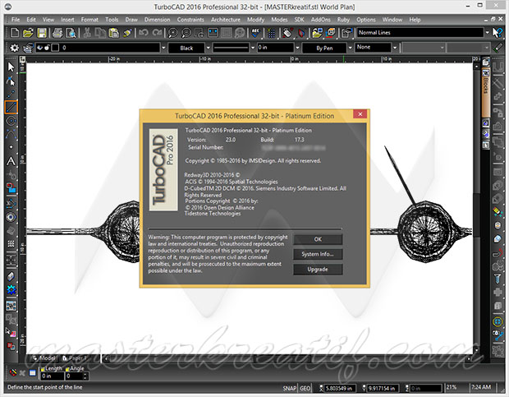This screenshot has height=397, width=509.
Task: Open the Blocks palette tab on the right
Action: pos(486,93)
